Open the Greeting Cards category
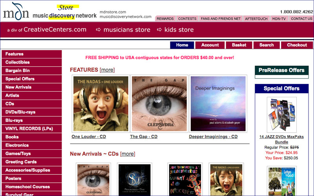 click(32, 162)
